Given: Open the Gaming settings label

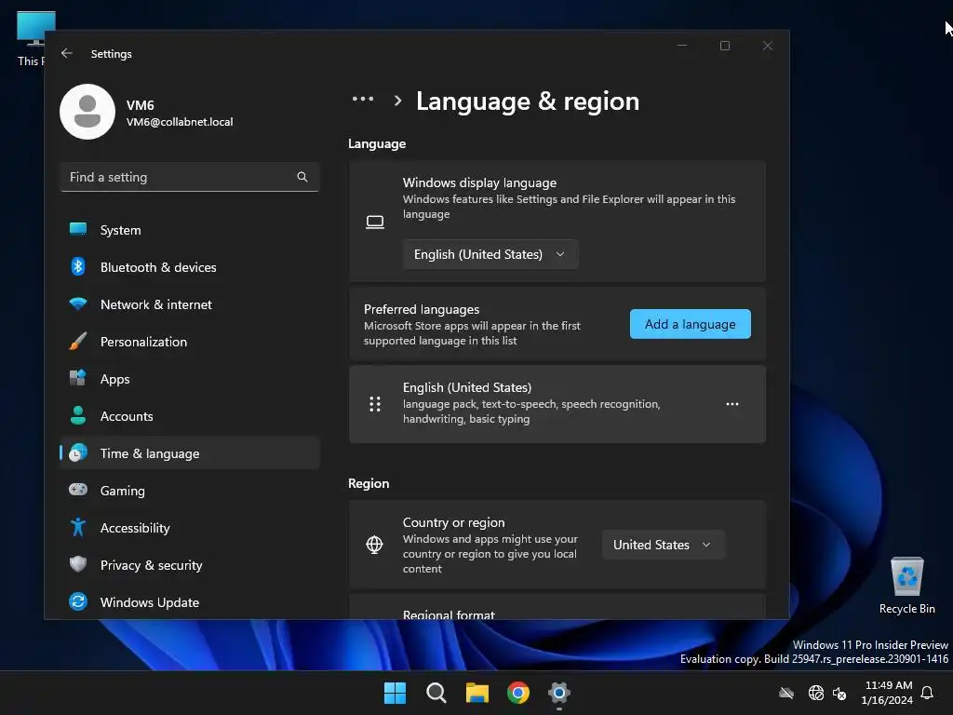Looking at the screenshot, I should pyautogui.click(x=122, y=491).
